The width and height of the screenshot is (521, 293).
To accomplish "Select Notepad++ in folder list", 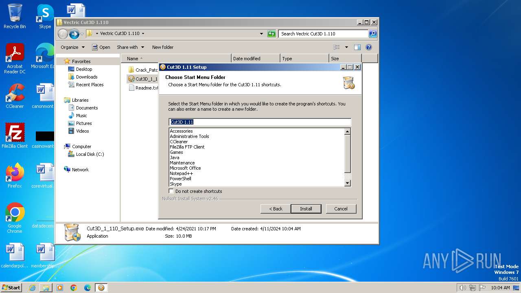I will coord(181,173).
